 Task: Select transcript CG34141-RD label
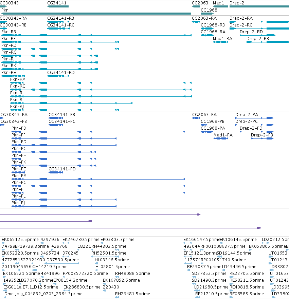click(61, 73)
